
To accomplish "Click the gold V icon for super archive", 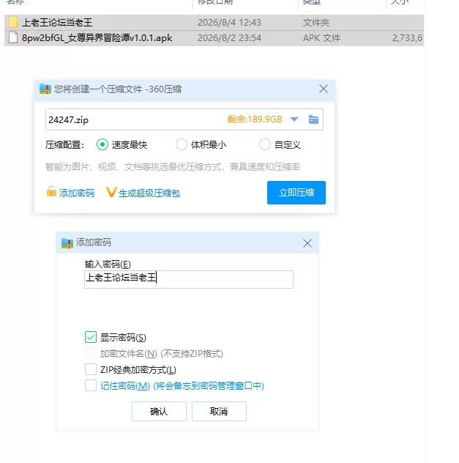I will coord(111,192).
